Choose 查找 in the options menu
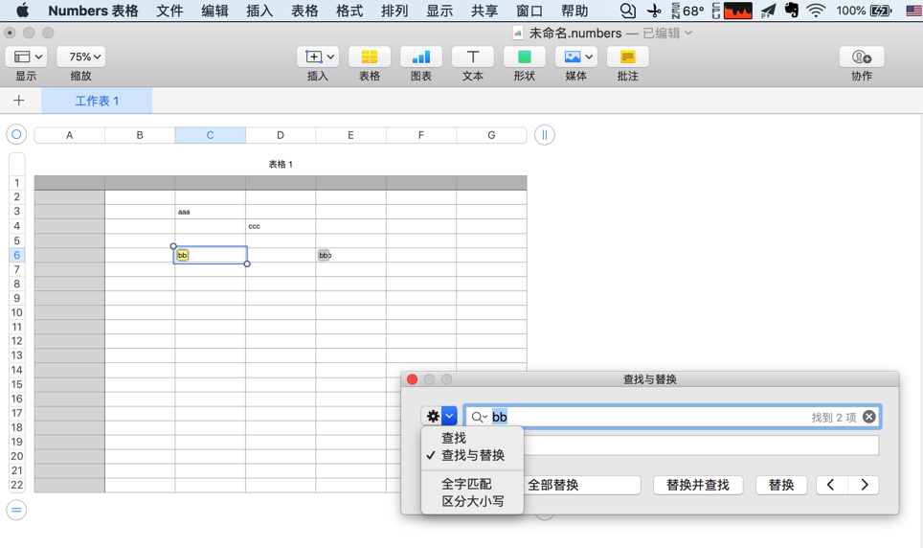Image resolution: width=923 pixels, height=548 pixels. tap(454, 438)
